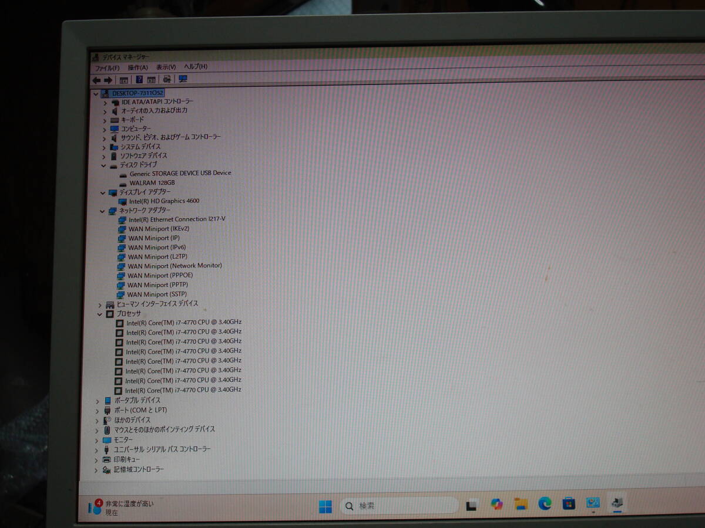Click the ディスプレイ アダプター icon
The width and height of the screenshot is (705, 528).
point(113,192)
